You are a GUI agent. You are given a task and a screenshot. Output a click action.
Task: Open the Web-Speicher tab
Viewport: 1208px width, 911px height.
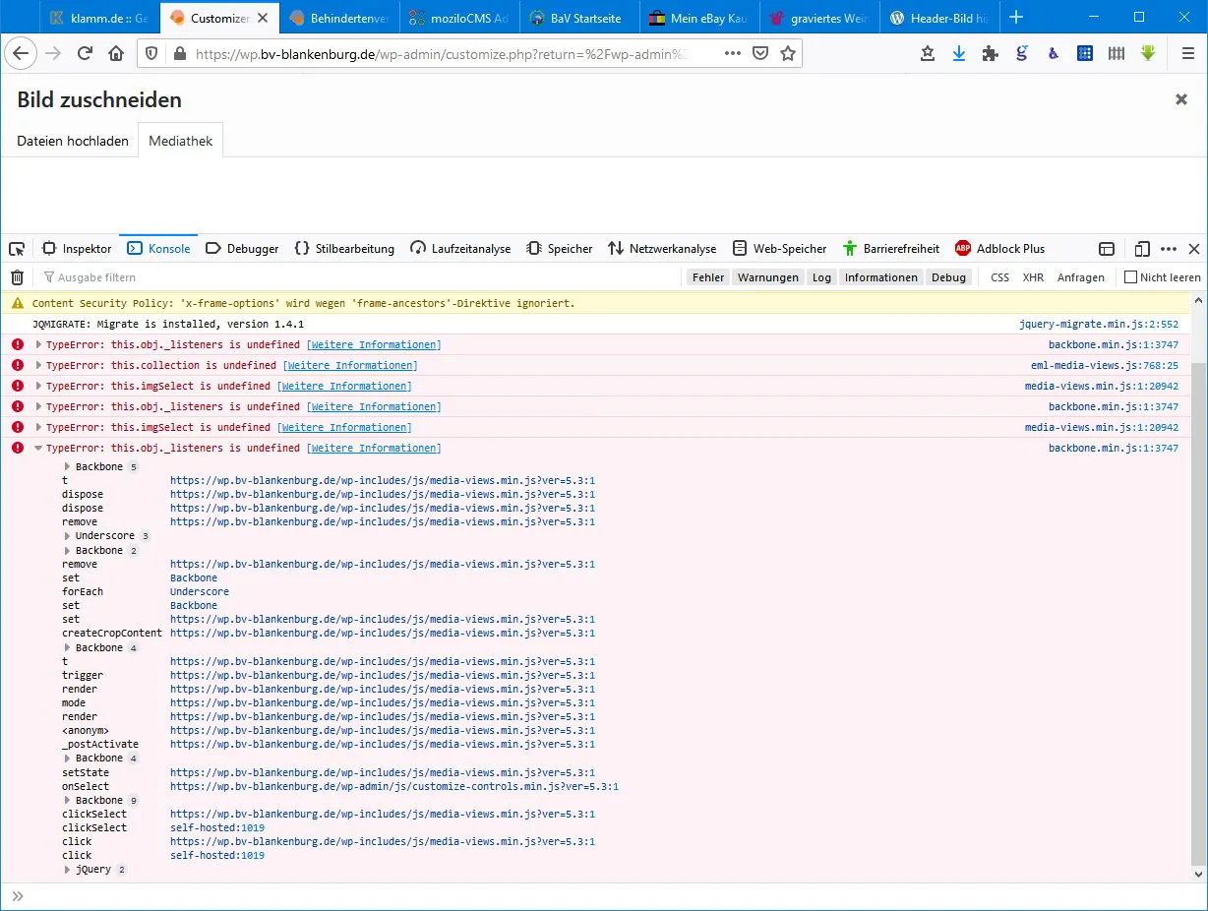click(x=780, y=249)
